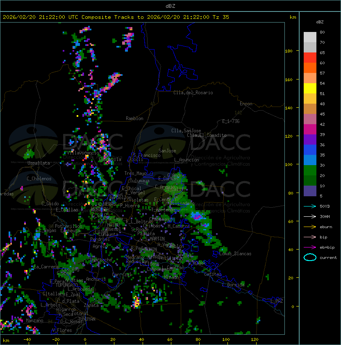Viewport: 341px width, 345px height.
Task: Click the Zapata map label
Action: point(91,305)
